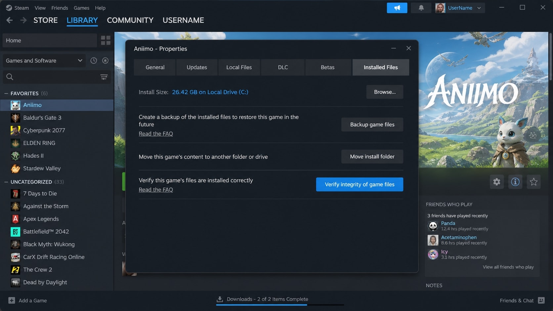553x311 pixels.
Task: Click the install size local drive link
Action: pos(210,92)
